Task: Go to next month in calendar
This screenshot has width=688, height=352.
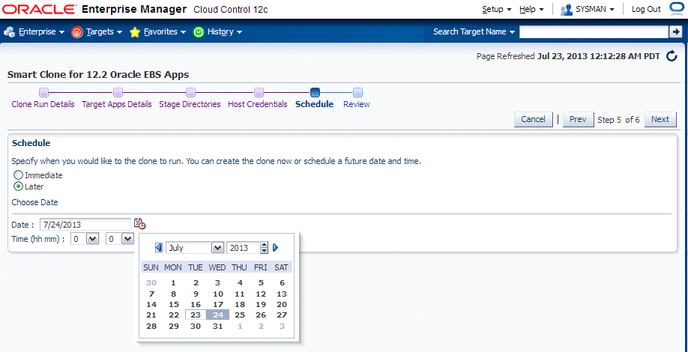Action: pos(276,248)
